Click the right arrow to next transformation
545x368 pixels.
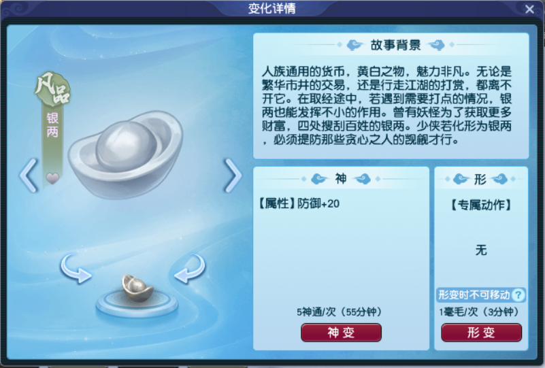233,175
